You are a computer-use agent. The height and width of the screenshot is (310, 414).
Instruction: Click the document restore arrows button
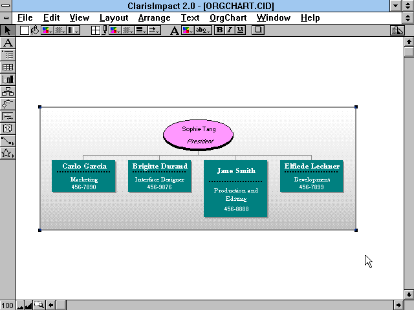coord(408,18)
